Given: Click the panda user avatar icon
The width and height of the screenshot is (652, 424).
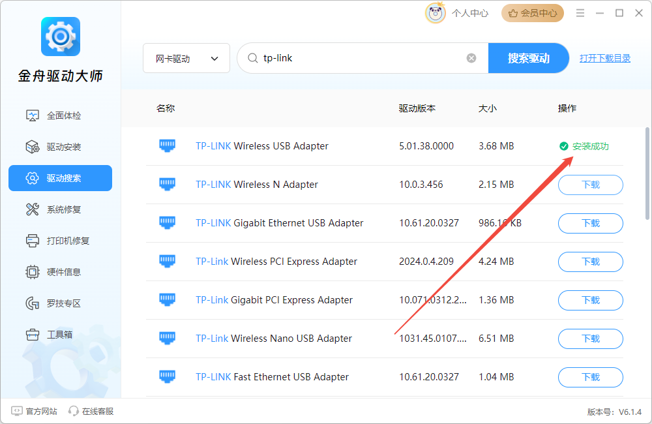Looking at the screenshot, I should click(x=436, y=13).
